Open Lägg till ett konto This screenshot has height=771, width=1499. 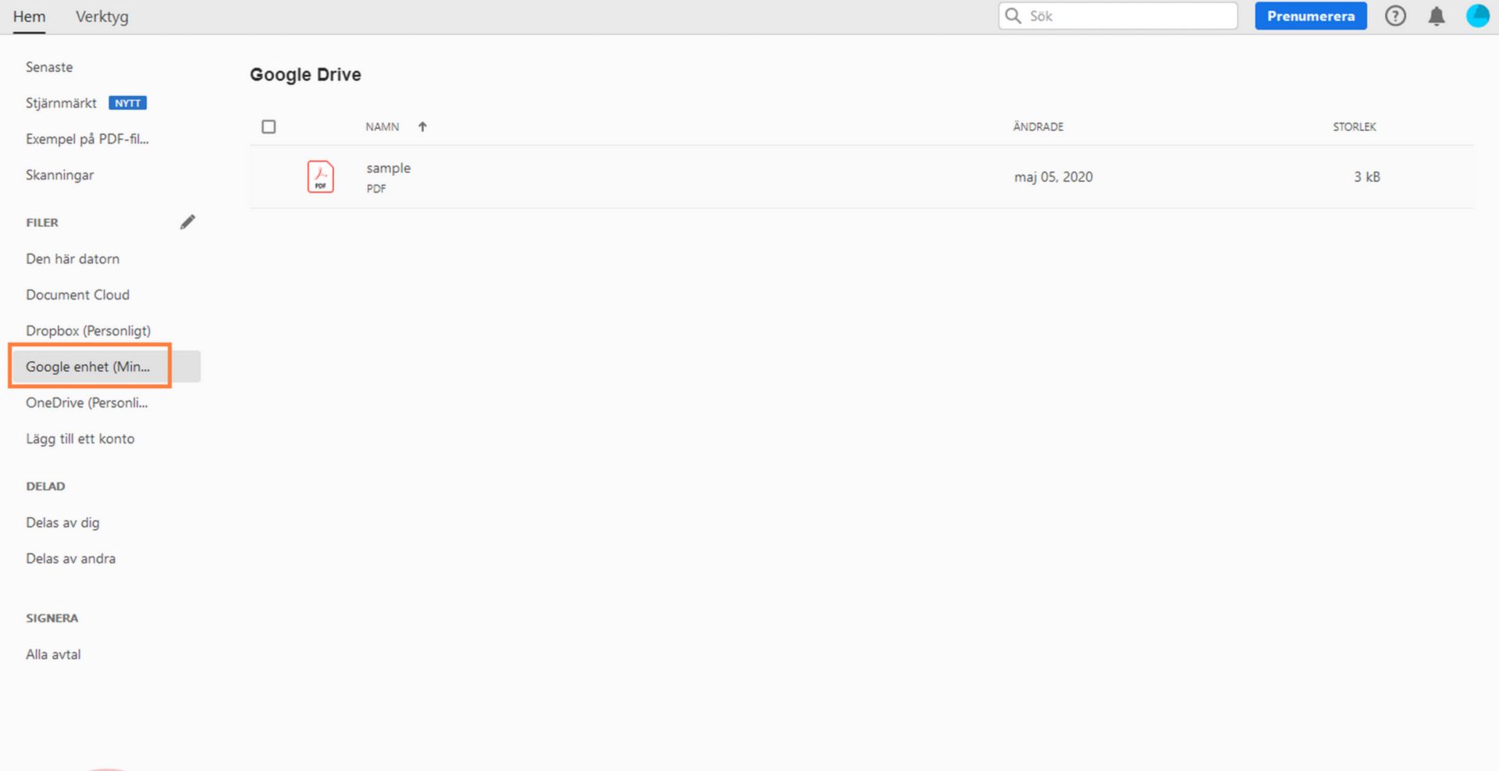[80, 439]
